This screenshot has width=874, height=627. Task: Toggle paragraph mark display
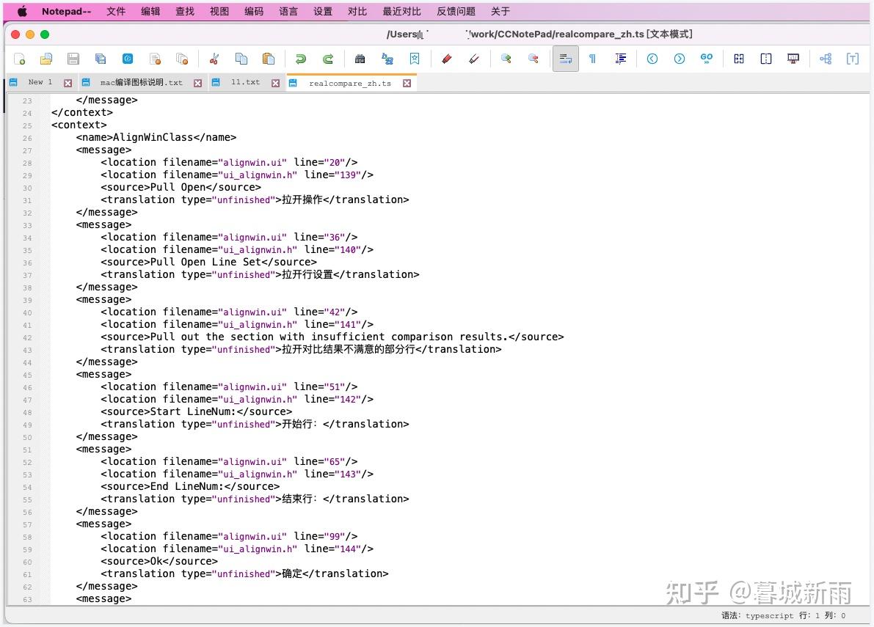tap(593, 59)
